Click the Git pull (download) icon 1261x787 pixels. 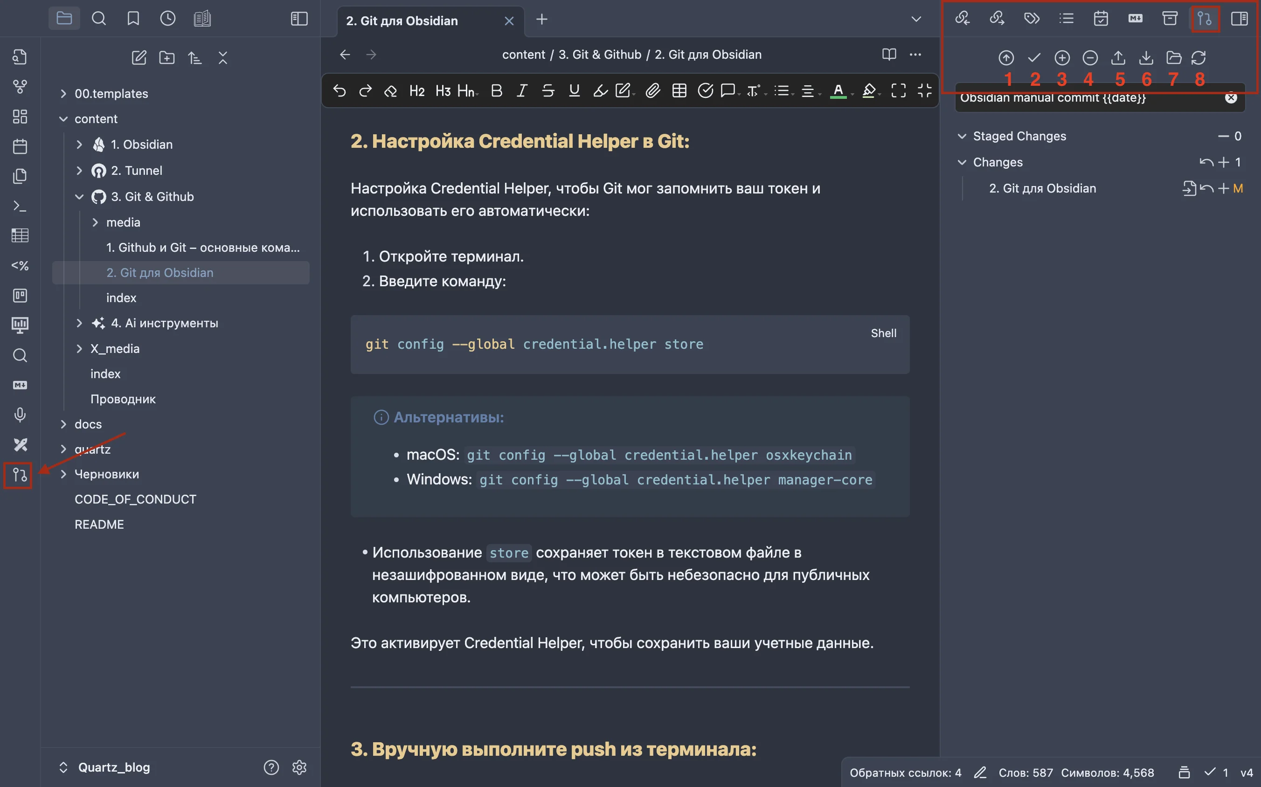(x=1145, y=57)
